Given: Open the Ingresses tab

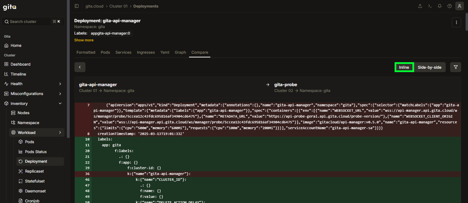Looking at the screenshot, I should pos(146,52).
